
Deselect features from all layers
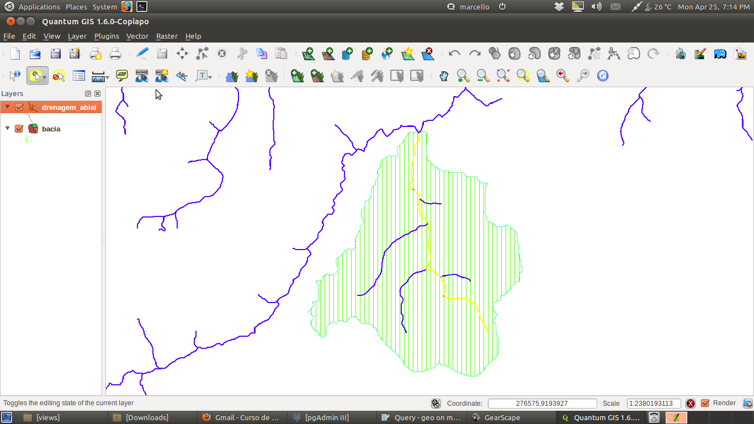59,76
